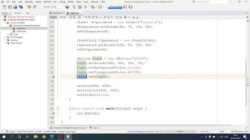Expand the Libraries node

pos(5,40)
